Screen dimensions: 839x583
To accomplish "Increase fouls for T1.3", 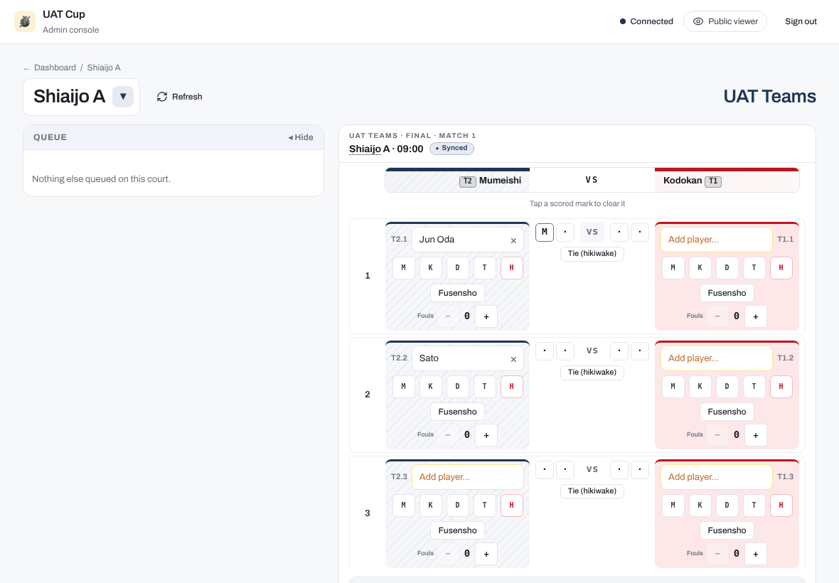I will click(756, 554).
